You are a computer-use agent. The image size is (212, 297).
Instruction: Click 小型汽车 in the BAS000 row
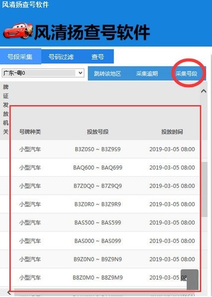point(30,241)
